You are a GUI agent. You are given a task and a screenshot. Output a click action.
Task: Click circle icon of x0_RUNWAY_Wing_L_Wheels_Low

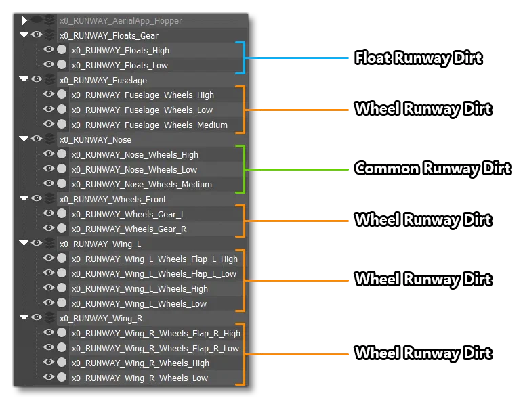point(62,303)
